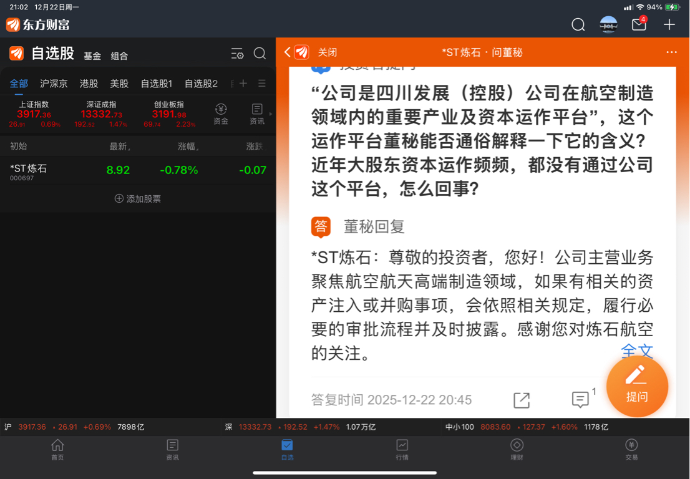Select the 自选股2 group tab
This screenshot has width=690, height=479.
(x=201, y=84)
